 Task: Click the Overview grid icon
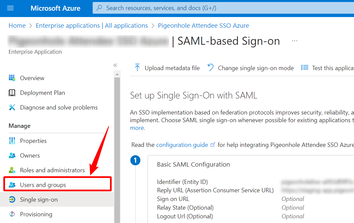click(12, 78)
